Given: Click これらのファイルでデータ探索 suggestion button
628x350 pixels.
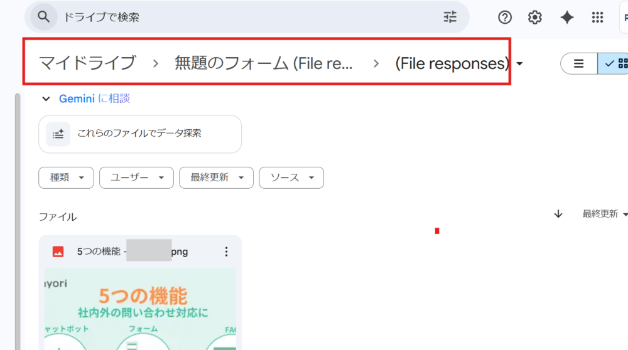Looking at the screenshot, I should (x=140, y=134).
